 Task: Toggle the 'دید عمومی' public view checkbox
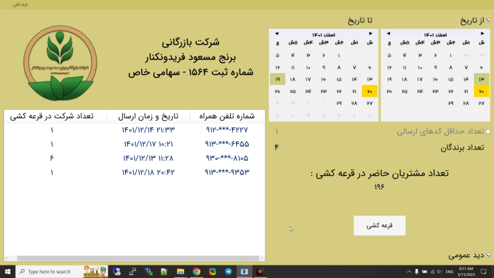pyautogui.click(x=488, y=255)
